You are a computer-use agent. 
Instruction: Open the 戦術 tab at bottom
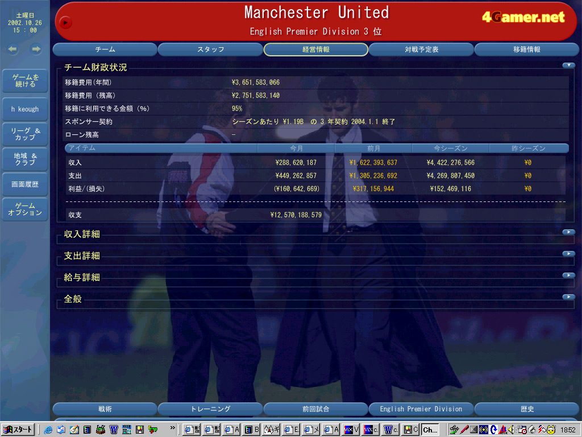coord(105,409)
